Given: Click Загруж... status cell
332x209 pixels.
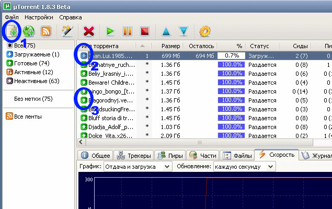Looking at the screenshot, I should (261, 56).
